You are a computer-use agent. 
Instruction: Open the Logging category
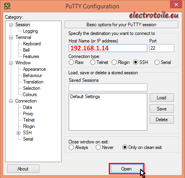(31, 31)
